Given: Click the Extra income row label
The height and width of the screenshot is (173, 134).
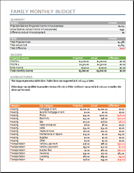Looking at the screenshot, I should pos(17,68).
